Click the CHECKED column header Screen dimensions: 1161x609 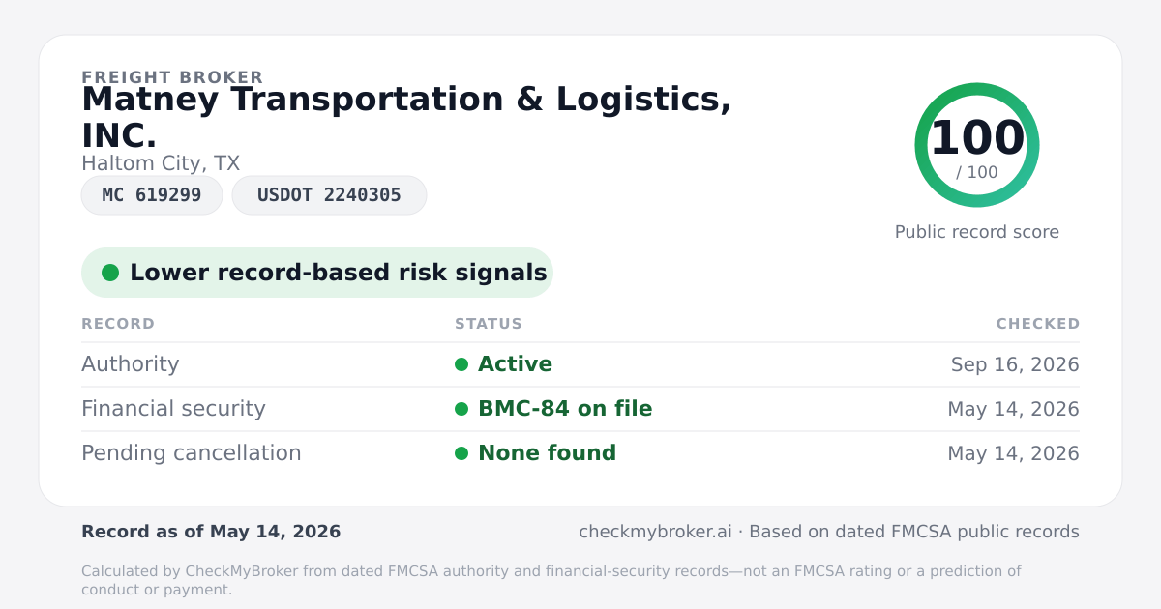[x=1038, y=324]
